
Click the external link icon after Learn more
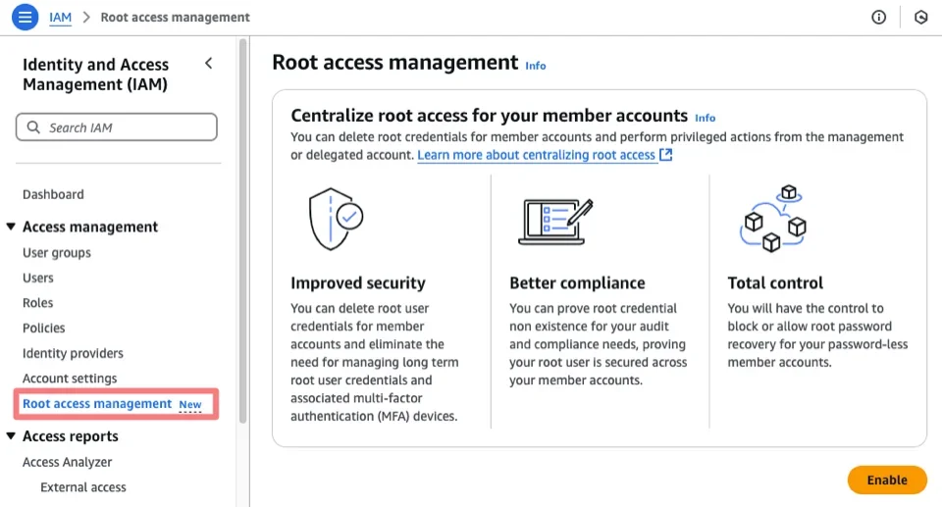(x=666, y=155)
